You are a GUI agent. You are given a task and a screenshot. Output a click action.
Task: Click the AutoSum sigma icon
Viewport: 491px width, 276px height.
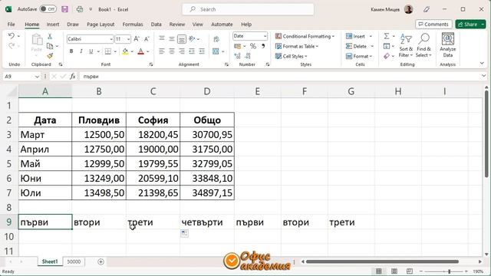point(387,36)
